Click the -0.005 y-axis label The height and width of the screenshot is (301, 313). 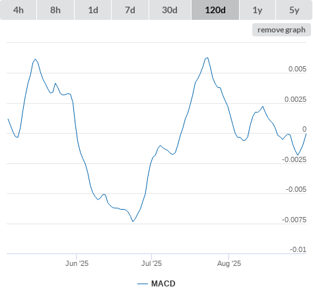tap(296, 189)
